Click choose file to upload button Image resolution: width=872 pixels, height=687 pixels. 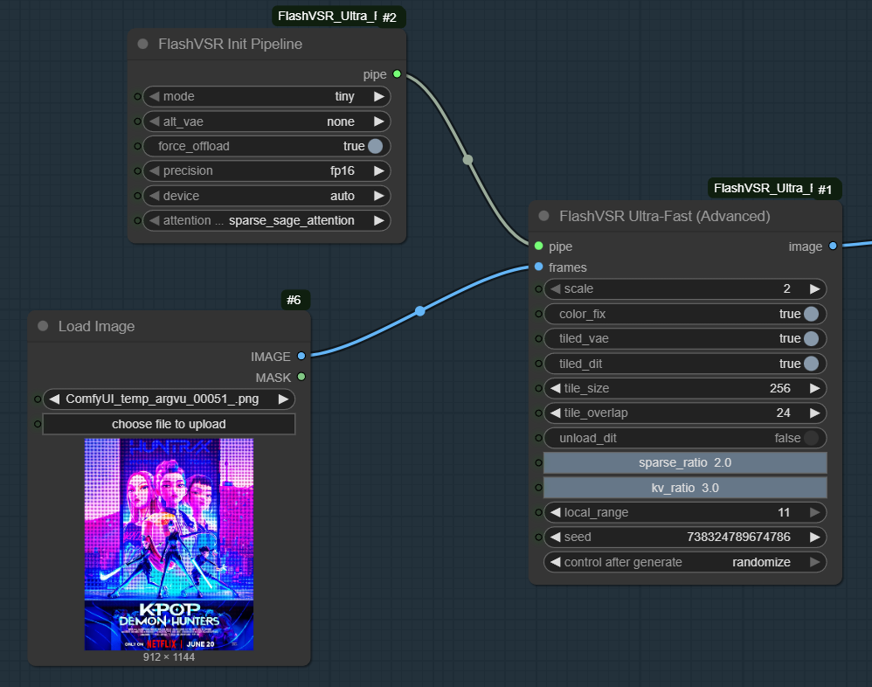pos(169,424)
